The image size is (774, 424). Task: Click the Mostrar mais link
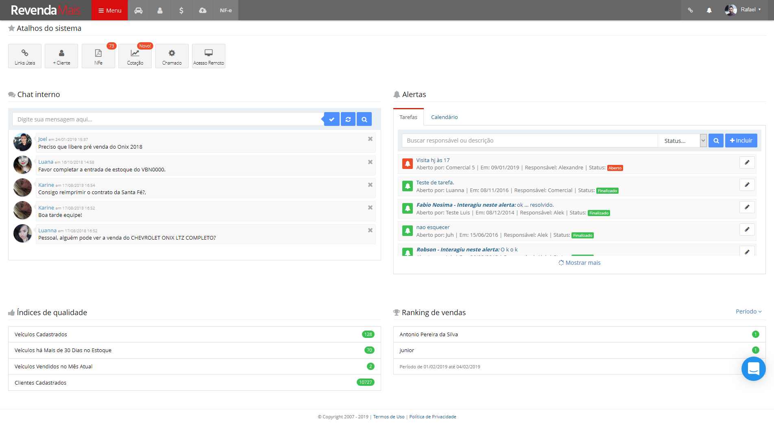point(579,263)
